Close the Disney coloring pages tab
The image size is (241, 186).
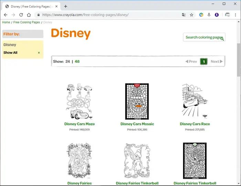(56, 7)
